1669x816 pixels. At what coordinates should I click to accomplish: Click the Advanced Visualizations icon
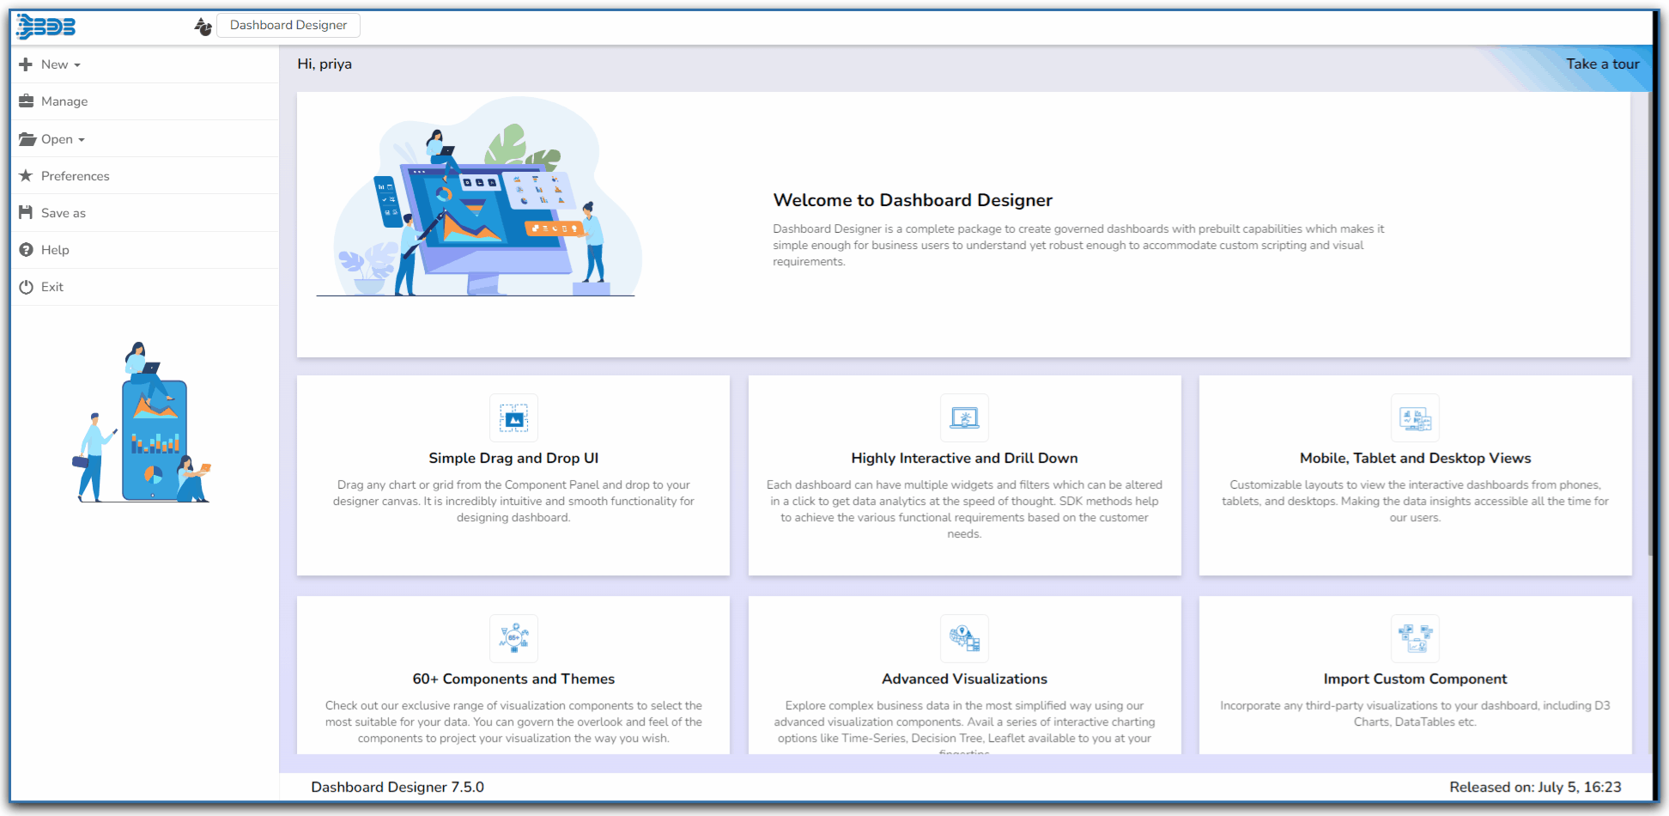[964, 638]
